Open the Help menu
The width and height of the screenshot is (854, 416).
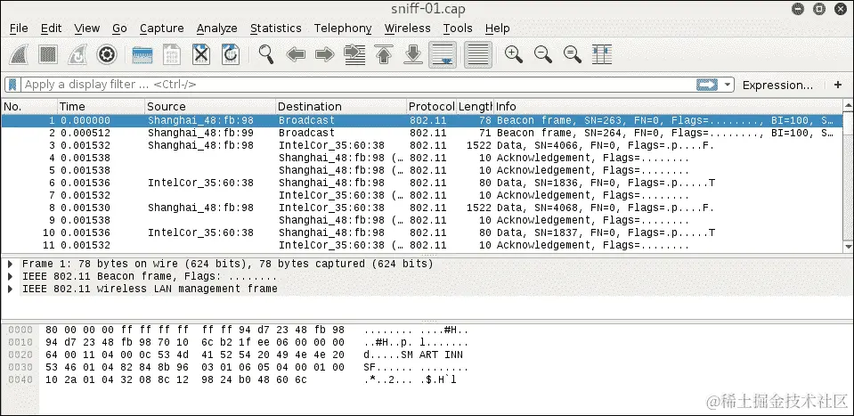coord(497,29)
